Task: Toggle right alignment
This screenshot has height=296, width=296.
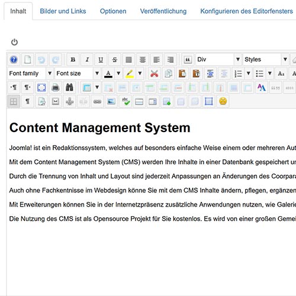Action: pyautogui.click(x=170, y=59)
